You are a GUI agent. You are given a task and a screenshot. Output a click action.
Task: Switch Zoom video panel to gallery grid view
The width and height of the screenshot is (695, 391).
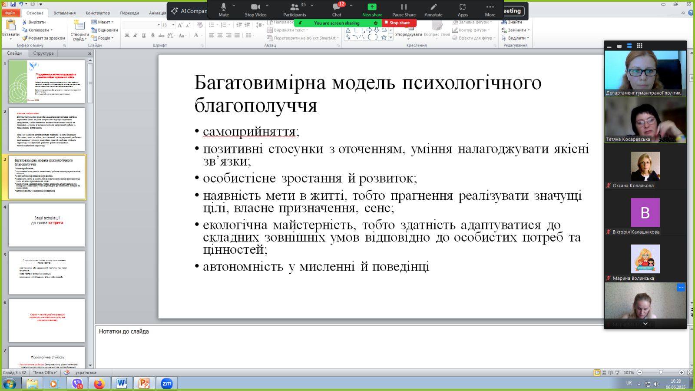[x=639, y=46]
